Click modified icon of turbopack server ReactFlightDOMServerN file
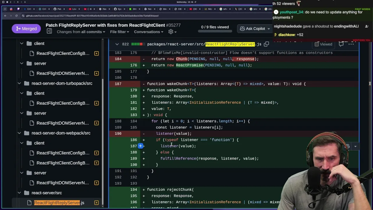This screenshot has height=210, width=373. point(96,123)
